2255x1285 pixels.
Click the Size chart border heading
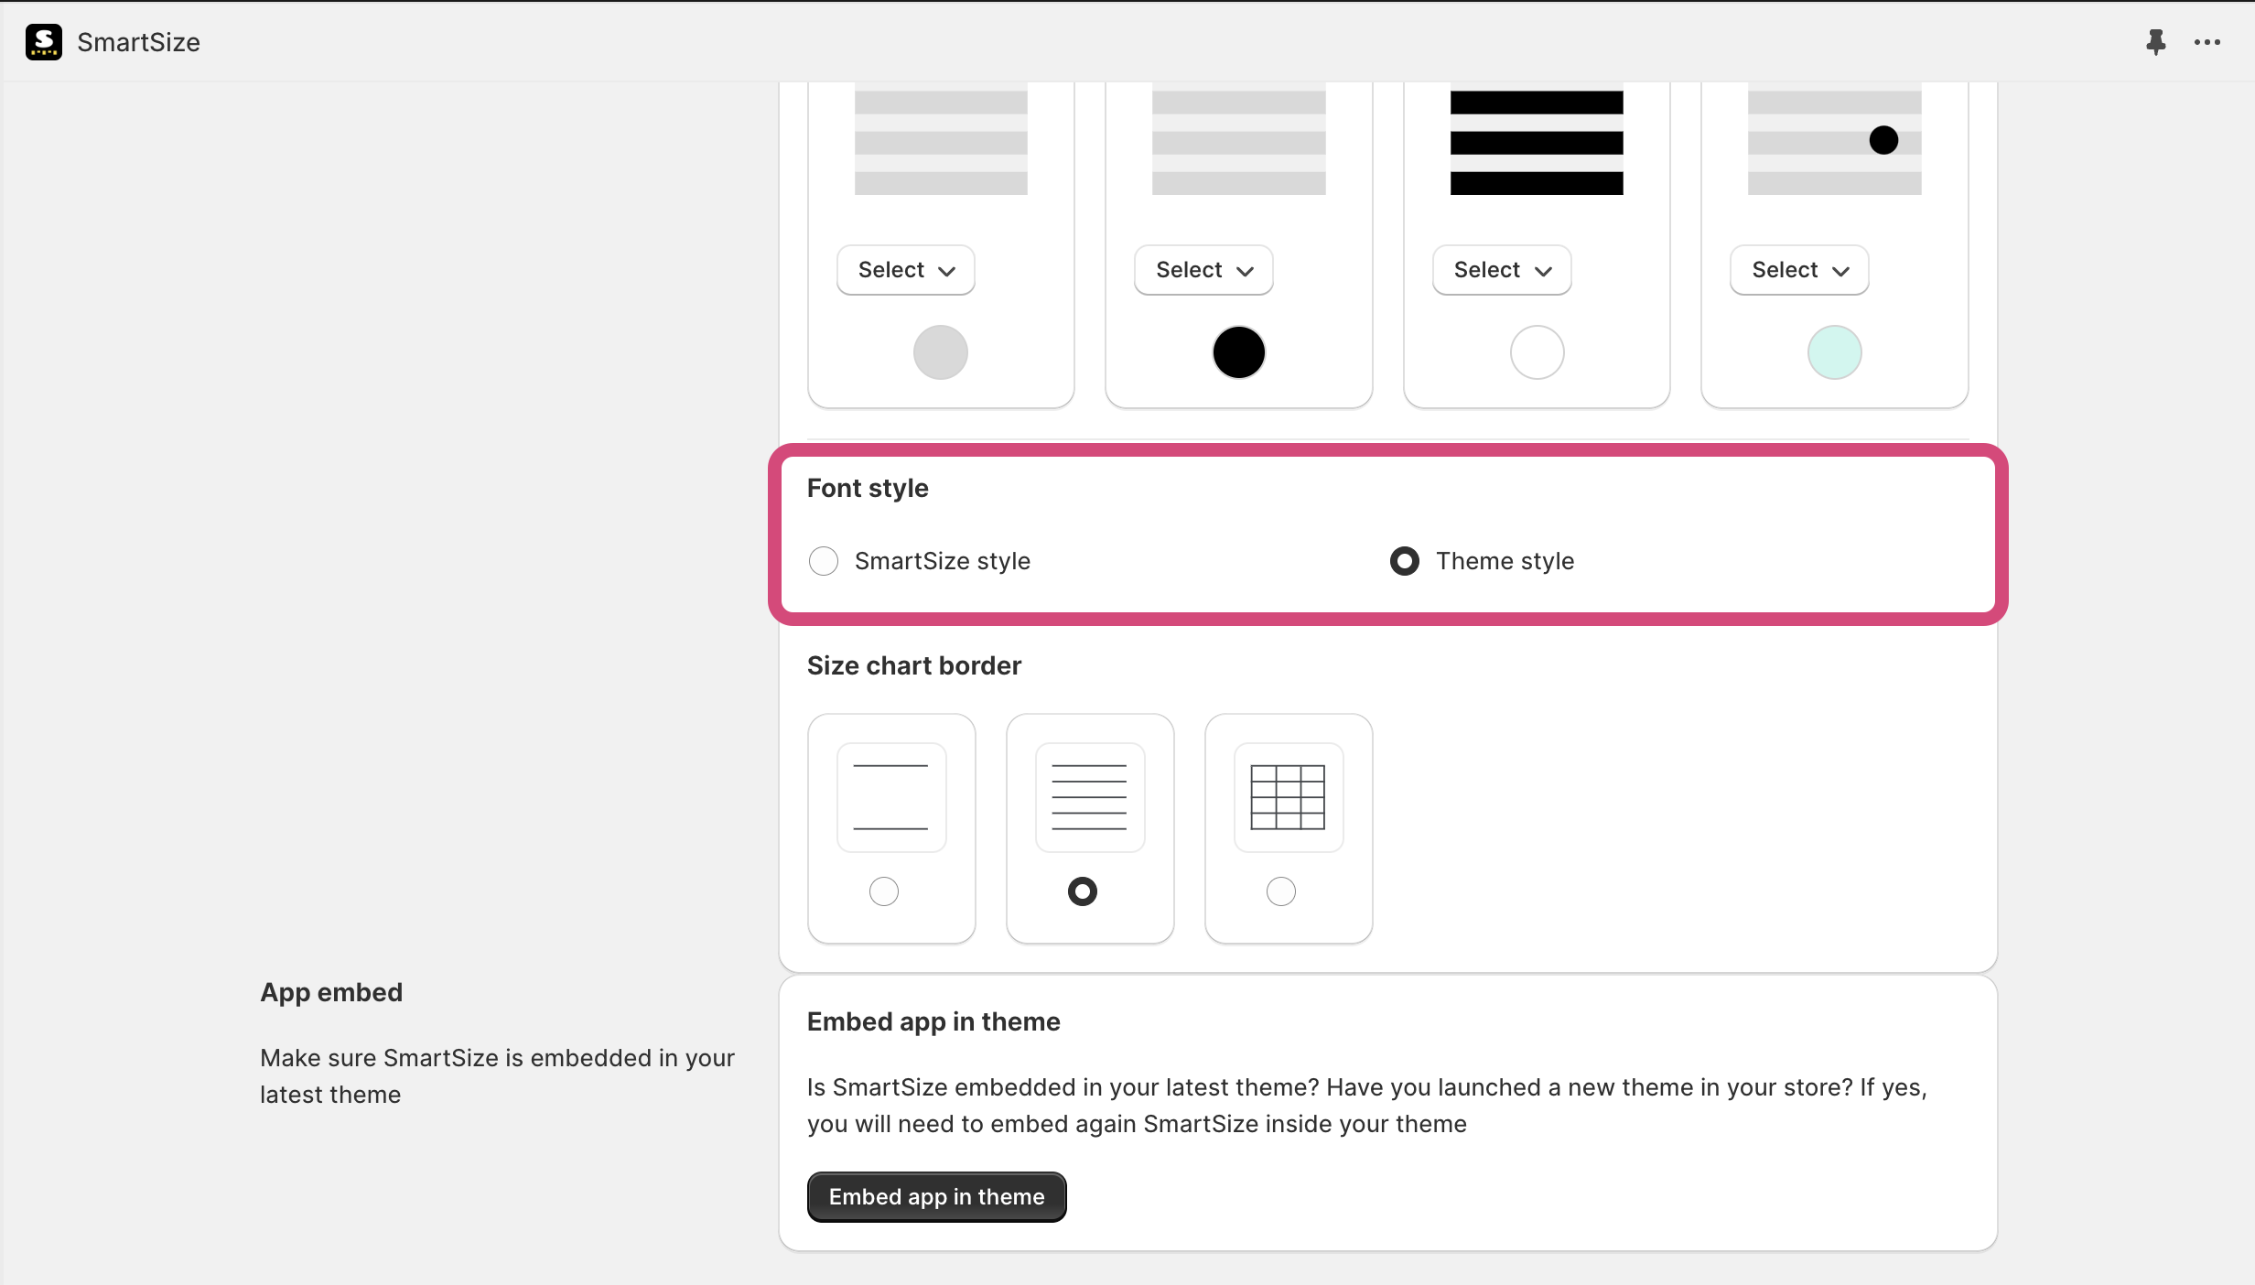(x=914, y=665)
